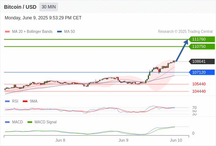216x146 pixels.
Task: Click the Jun 10 date marker
Action: (176, 140)
